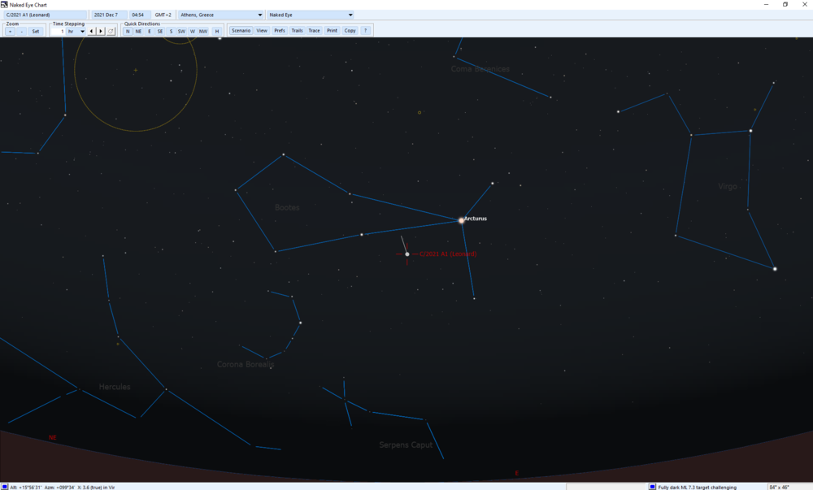
Task: Click the reset time icon button
Action: 111,31
